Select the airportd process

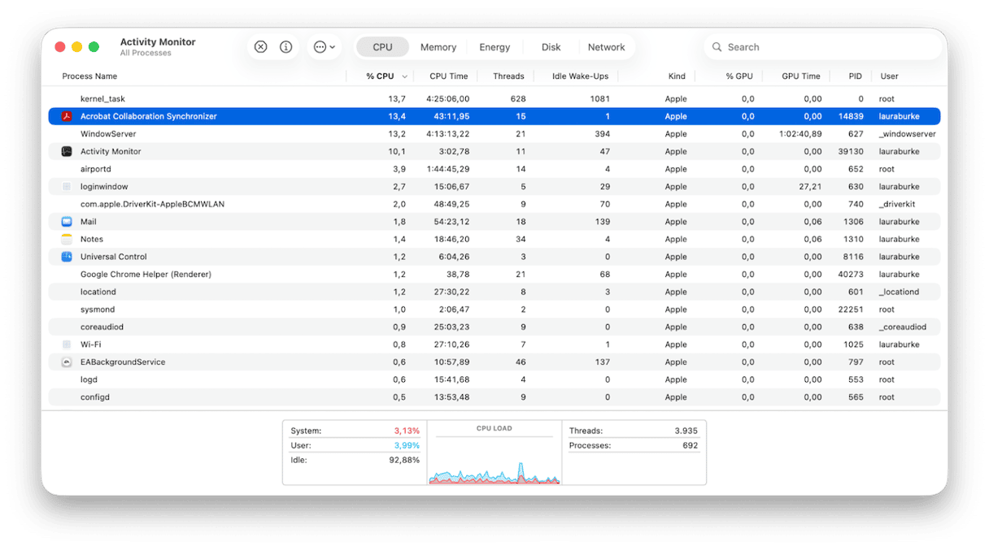pos(494,169)
